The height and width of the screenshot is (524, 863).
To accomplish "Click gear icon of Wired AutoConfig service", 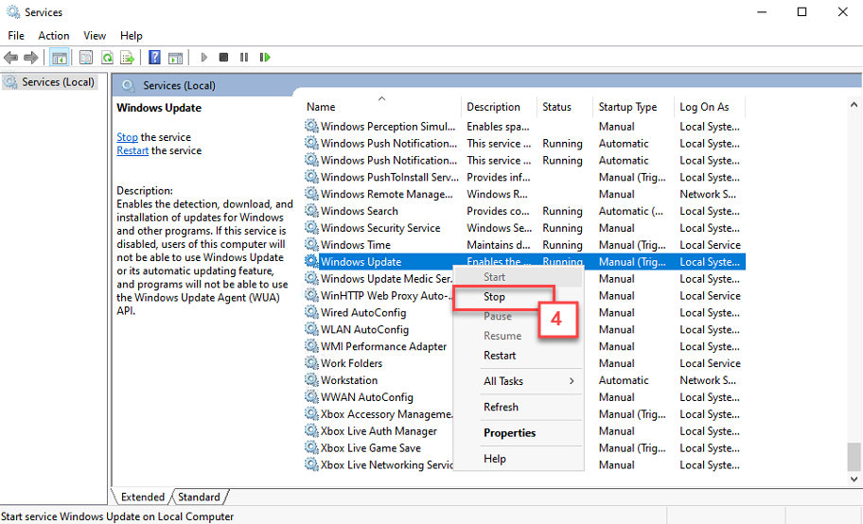I will coord(311,312).
